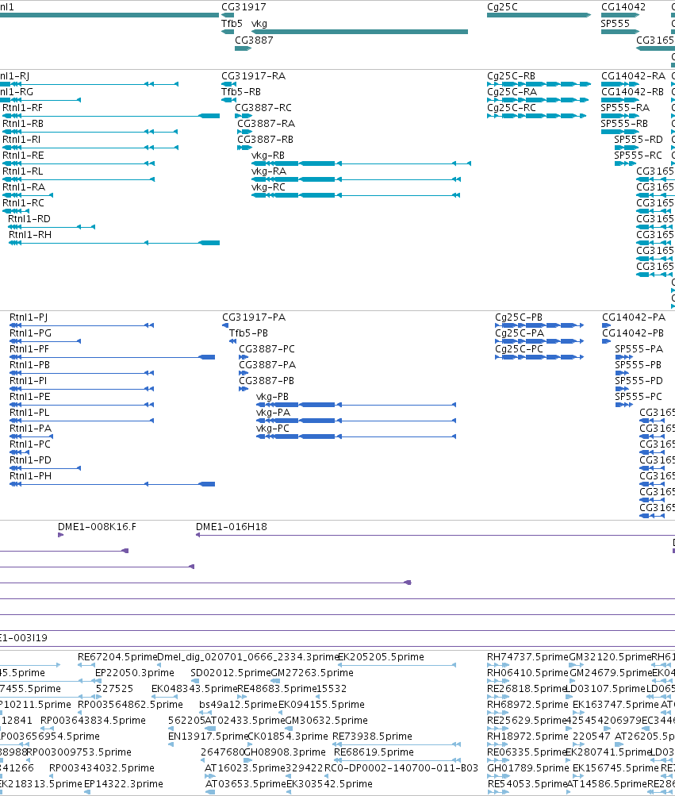Click the Rtnl1-RE transcript label
The width and height of the screenshot is (675, 796).
(23, 156)
